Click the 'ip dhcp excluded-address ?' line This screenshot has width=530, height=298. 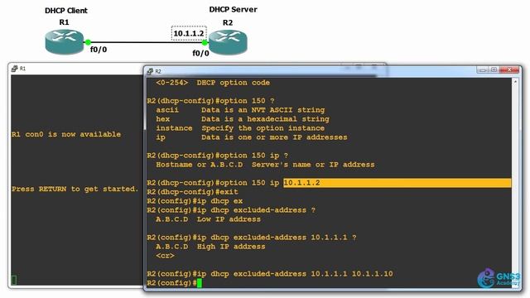[x=231, y=210]
